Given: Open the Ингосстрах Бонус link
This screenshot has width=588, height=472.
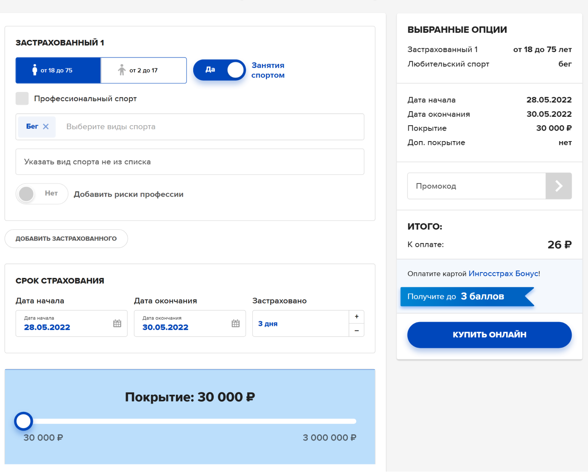Looking at the screenshot, I should pyautogui.click(x=504, y=274).
